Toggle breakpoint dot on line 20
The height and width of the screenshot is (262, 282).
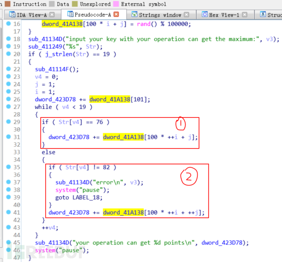9,54
